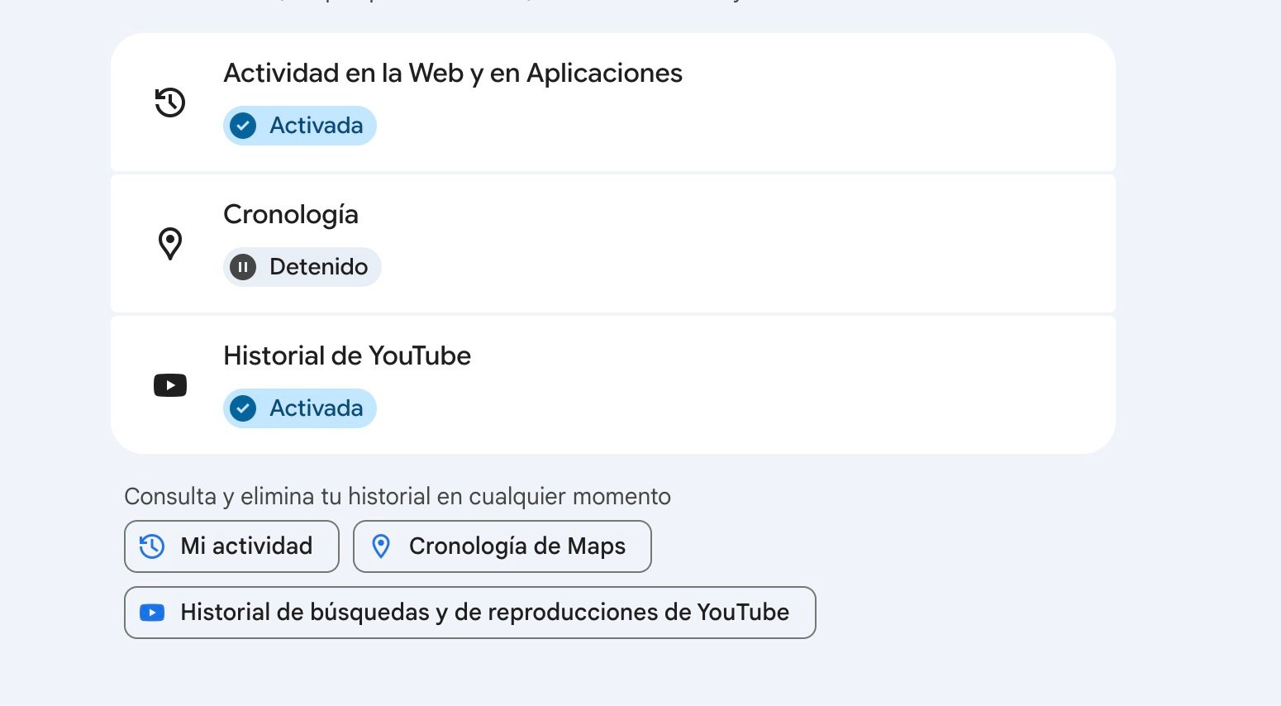Click the 'Consulta y elimina tu historial' text
This screenshot has height=706, width=1281.
pyautogui.click(x=398, y=497)
